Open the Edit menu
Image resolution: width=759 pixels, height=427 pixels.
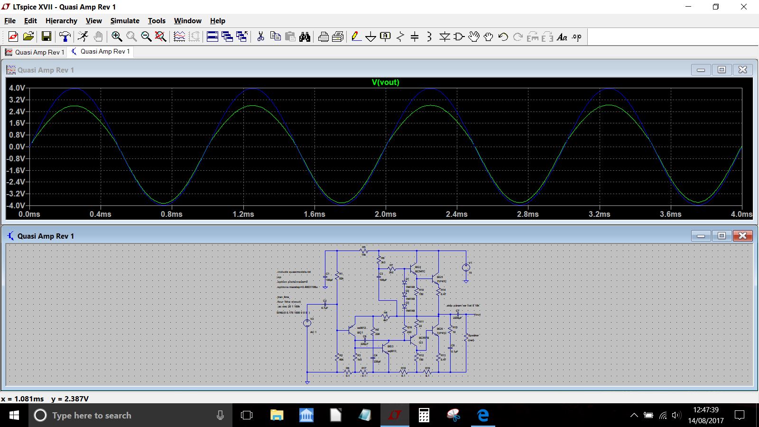[30, 20]
